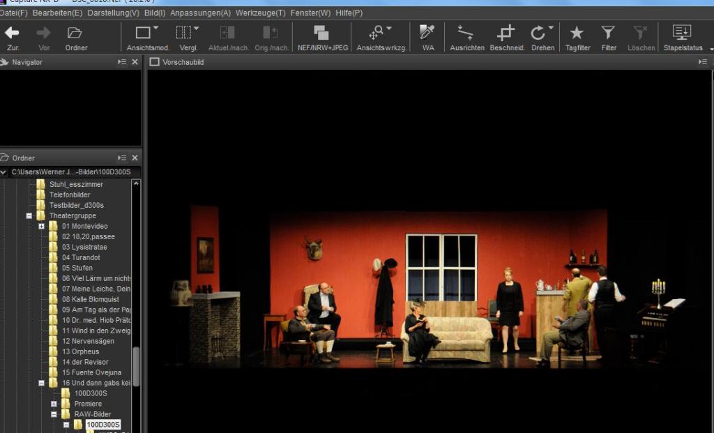Select the 08 Kalle Blomquist folder
This screenshot has height=433, width=714.
91,300
